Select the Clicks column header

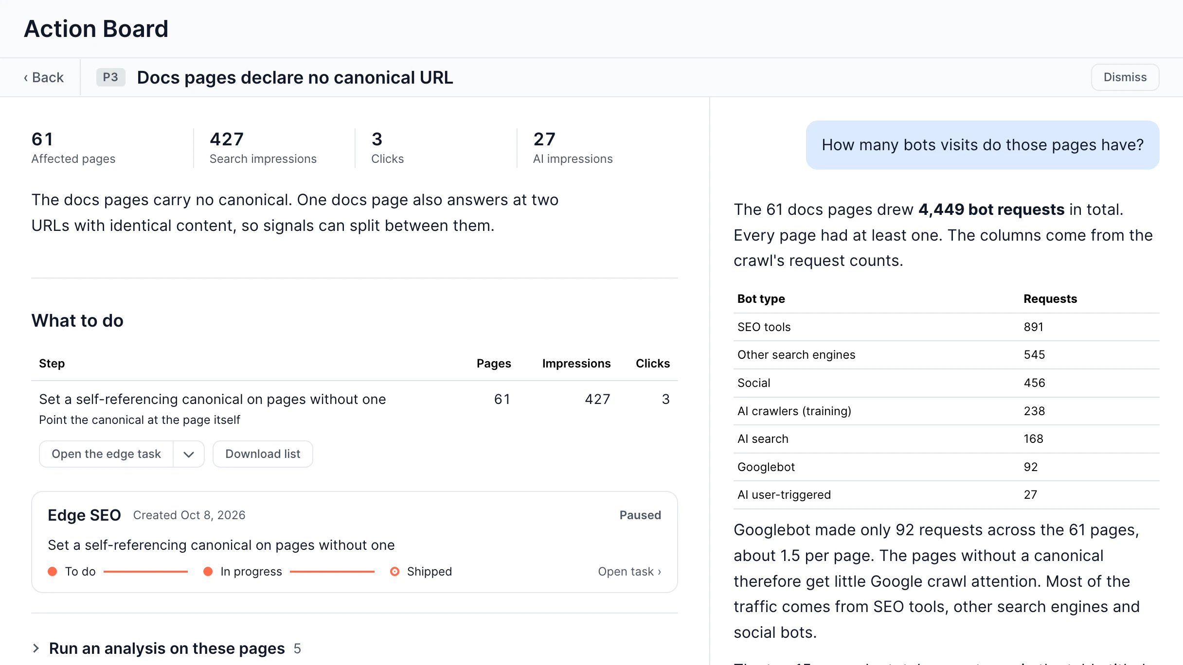pos(653,364)
